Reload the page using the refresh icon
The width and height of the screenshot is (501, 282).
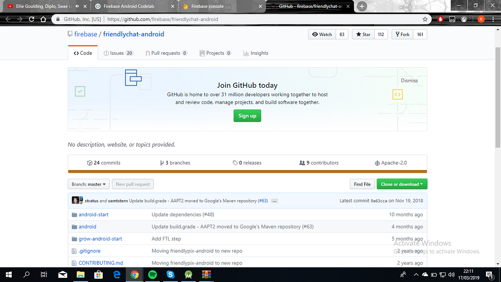pos(31,19)
